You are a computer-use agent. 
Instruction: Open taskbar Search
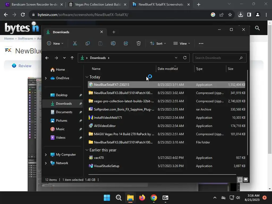click(119, 198)
